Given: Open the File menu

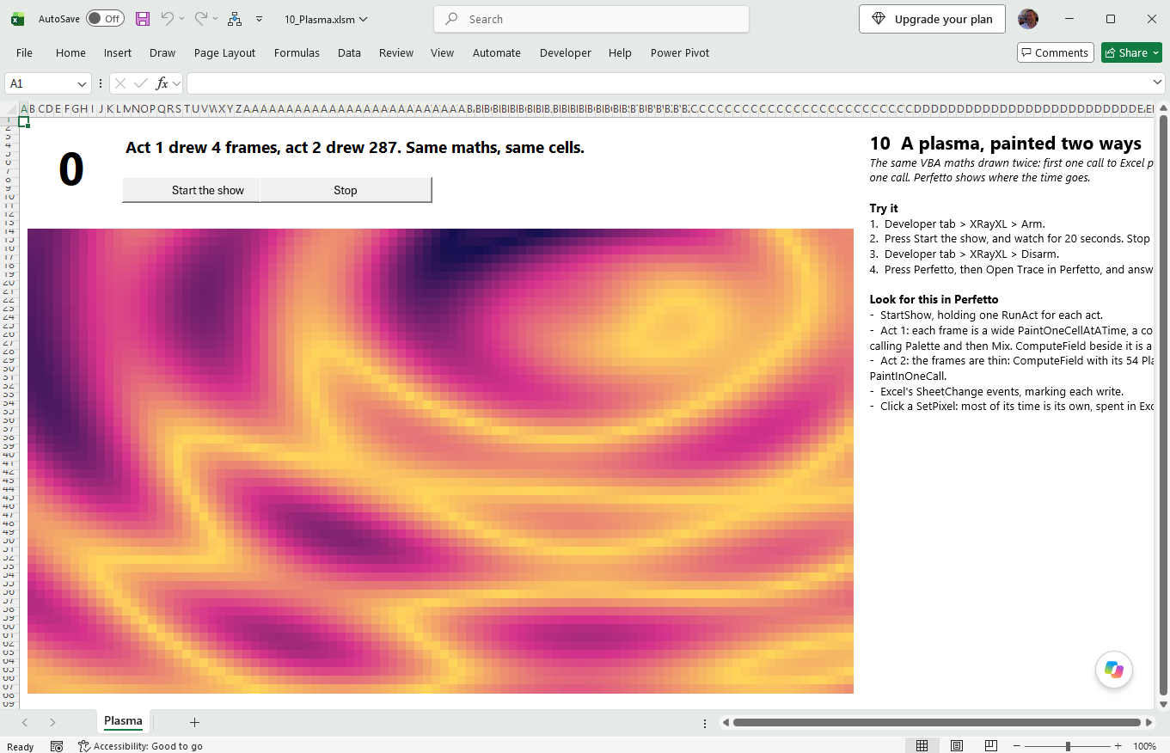Looking at the screenshot, I should 24,52.
